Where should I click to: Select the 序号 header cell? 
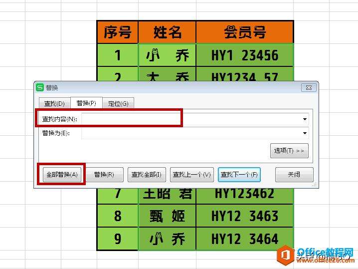coord(118,32)
